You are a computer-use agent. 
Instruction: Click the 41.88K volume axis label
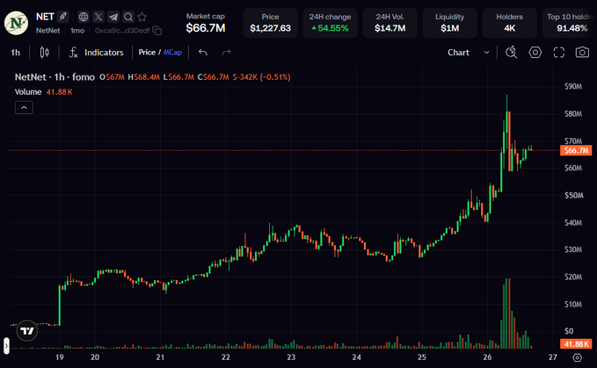[x=576, y=344]
